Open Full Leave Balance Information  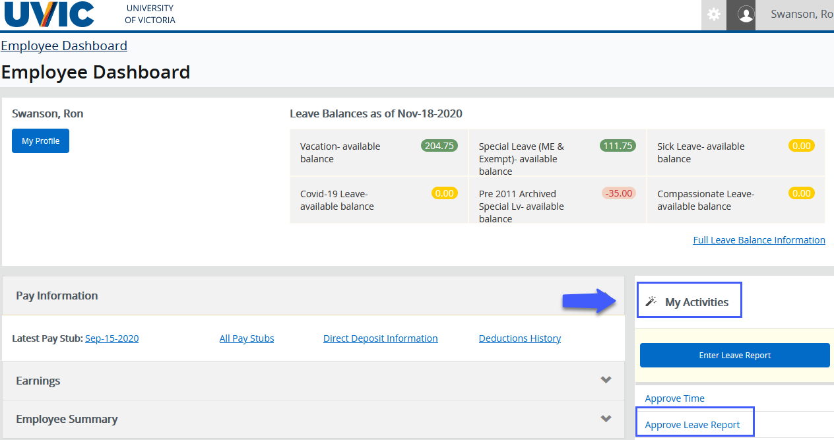pyautogui.click(x=759, y=239)
